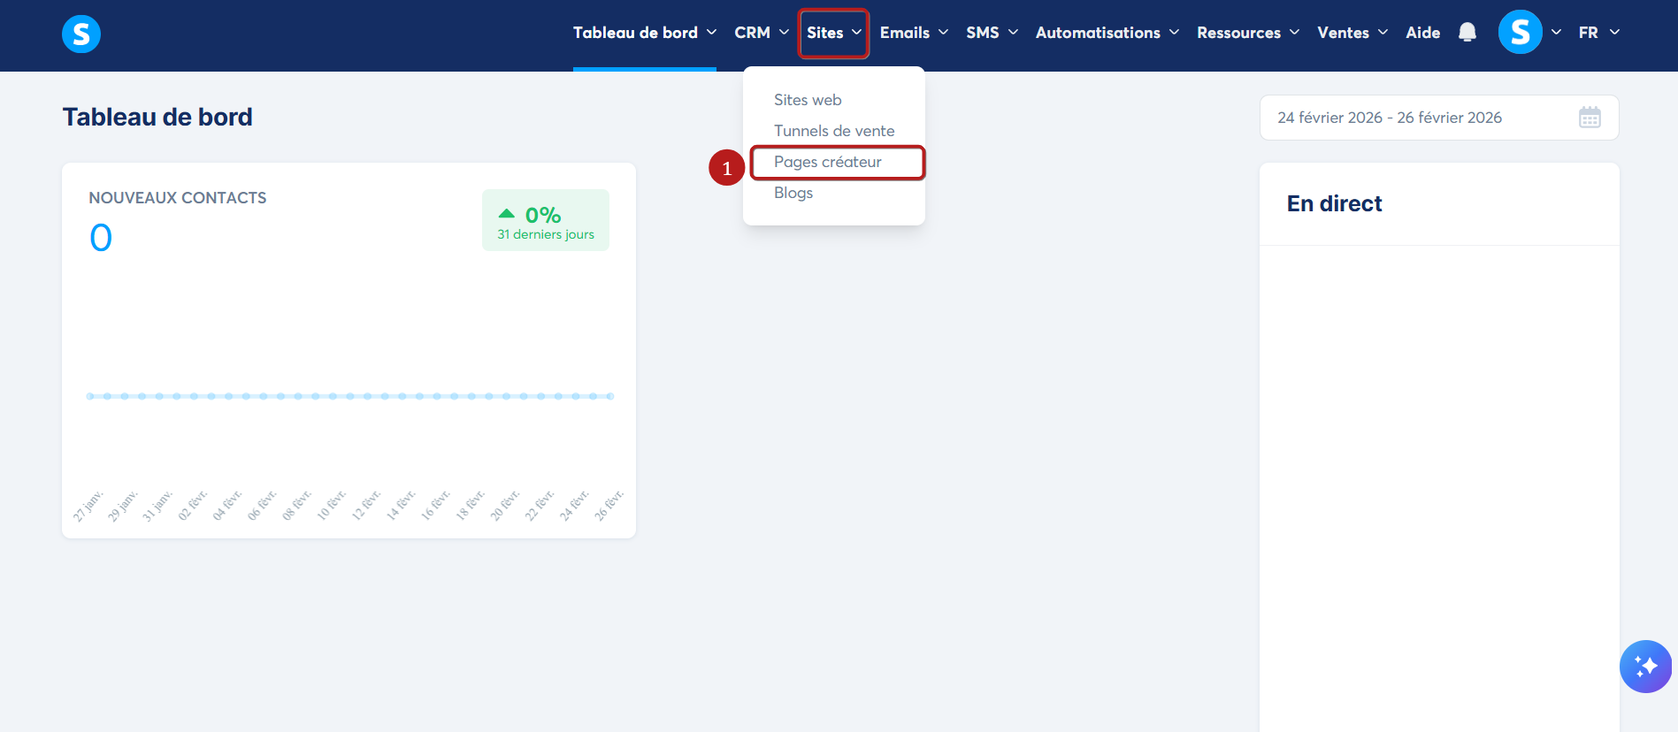Screen dimensions: 1678x732
Task: Expand the Tableau de bord chevron
Action: (x=711, y=32)
